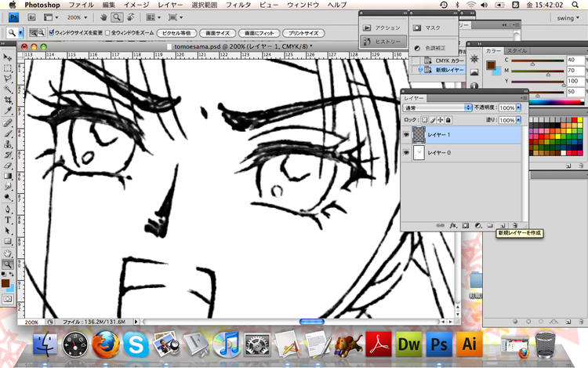The image size is (588, 368).
Task: Click Zoom In mode button
Action: click(34, 33)
